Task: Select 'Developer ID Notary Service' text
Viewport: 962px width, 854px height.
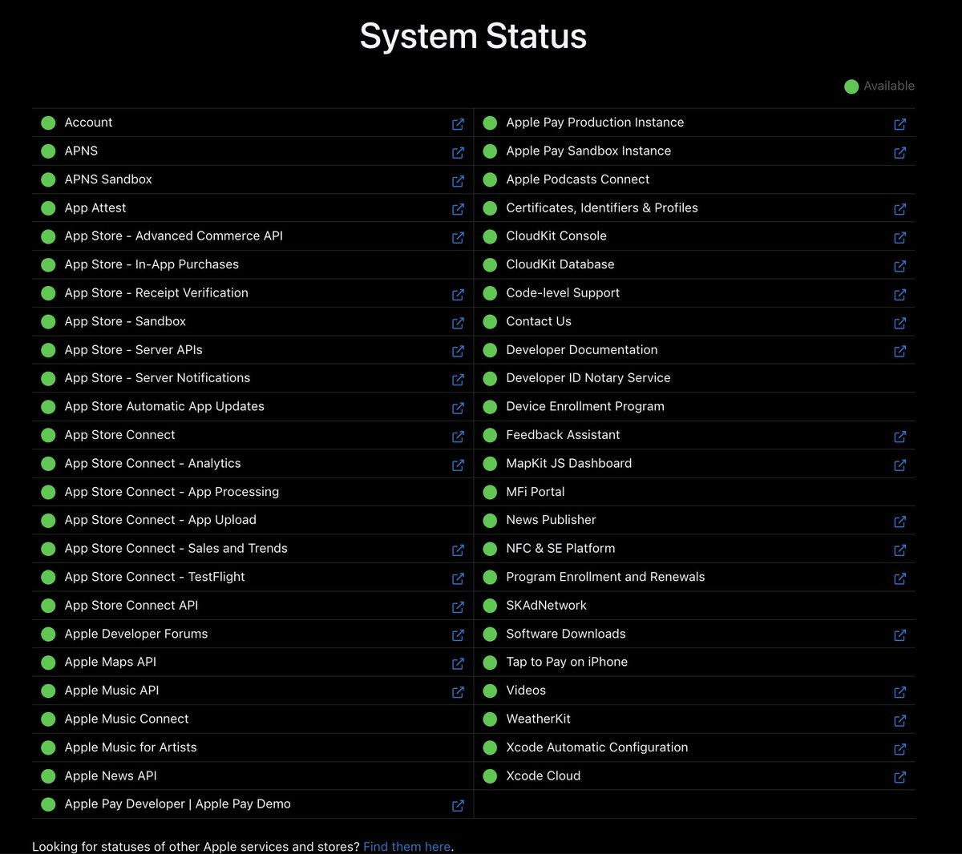Action: (x=588, y=378)
